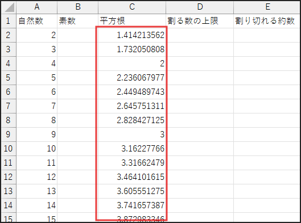Select row 14 header
The height and width of the screenshot is (223, 301).
[x=9, y=205]
